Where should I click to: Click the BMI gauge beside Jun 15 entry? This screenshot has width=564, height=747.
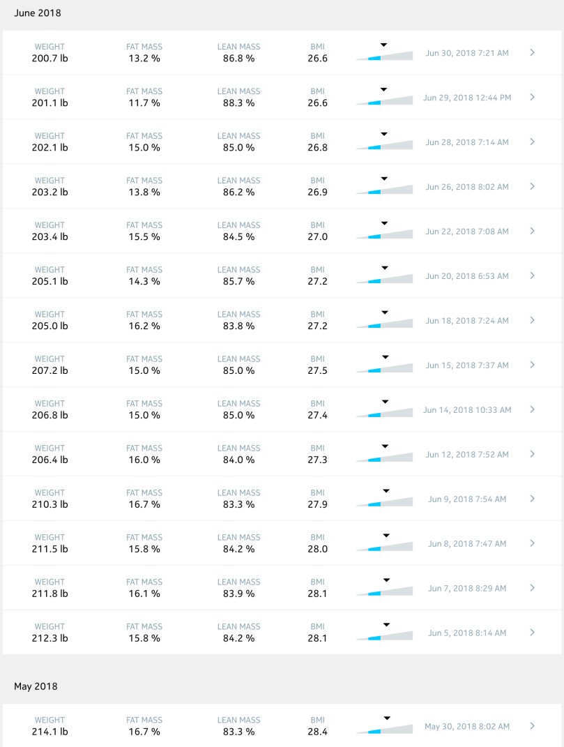(x=383, y=365)
